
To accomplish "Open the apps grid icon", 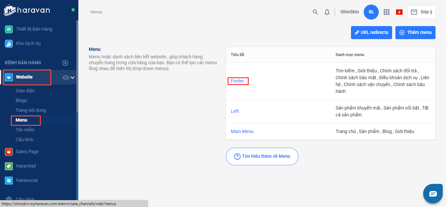I will pos(387,12).
